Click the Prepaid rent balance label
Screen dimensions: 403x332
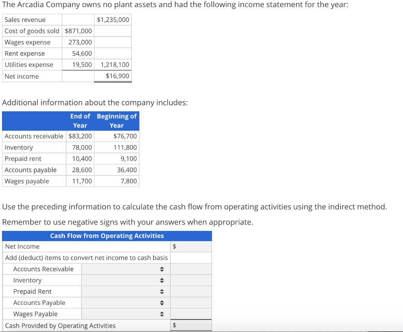(23, 159)
